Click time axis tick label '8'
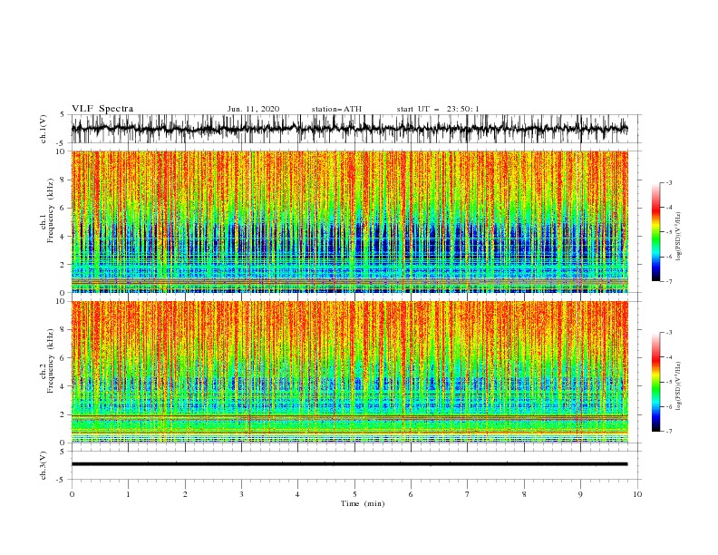 [x=524, y=494]
